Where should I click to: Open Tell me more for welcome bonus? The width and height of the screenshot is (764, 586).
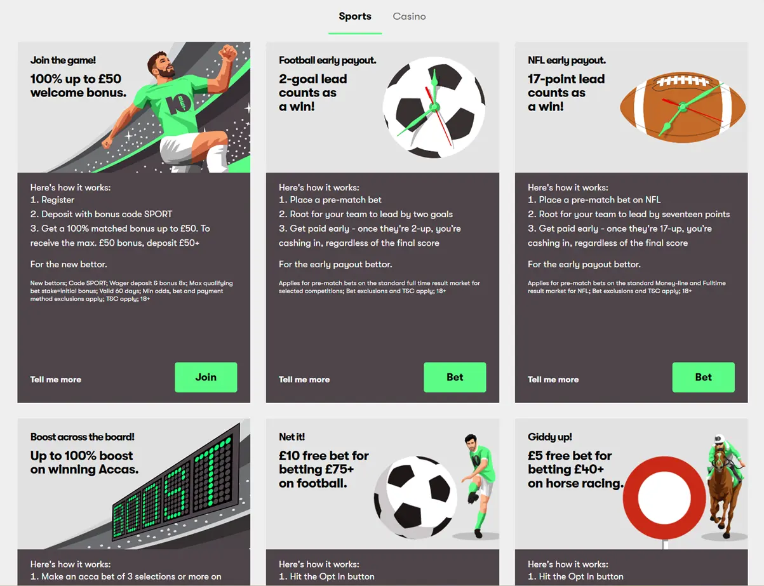point(56,380)
